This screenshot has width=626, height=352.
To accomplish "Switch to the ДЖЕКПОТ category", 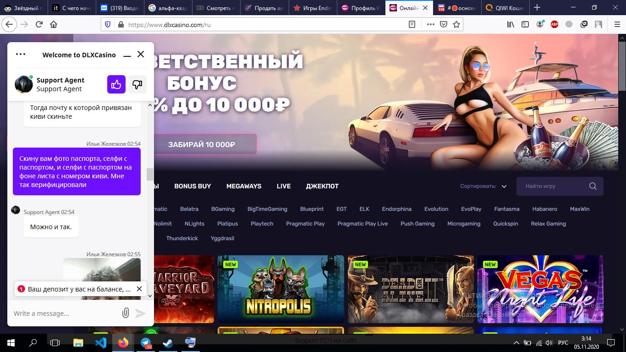I will (322, 186).
